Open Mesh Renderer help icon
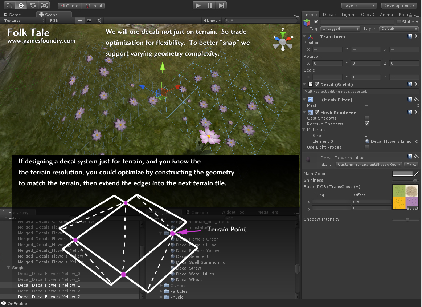Image resolution: width=422 pixels, height=307 pixels. tap(410, 112)
